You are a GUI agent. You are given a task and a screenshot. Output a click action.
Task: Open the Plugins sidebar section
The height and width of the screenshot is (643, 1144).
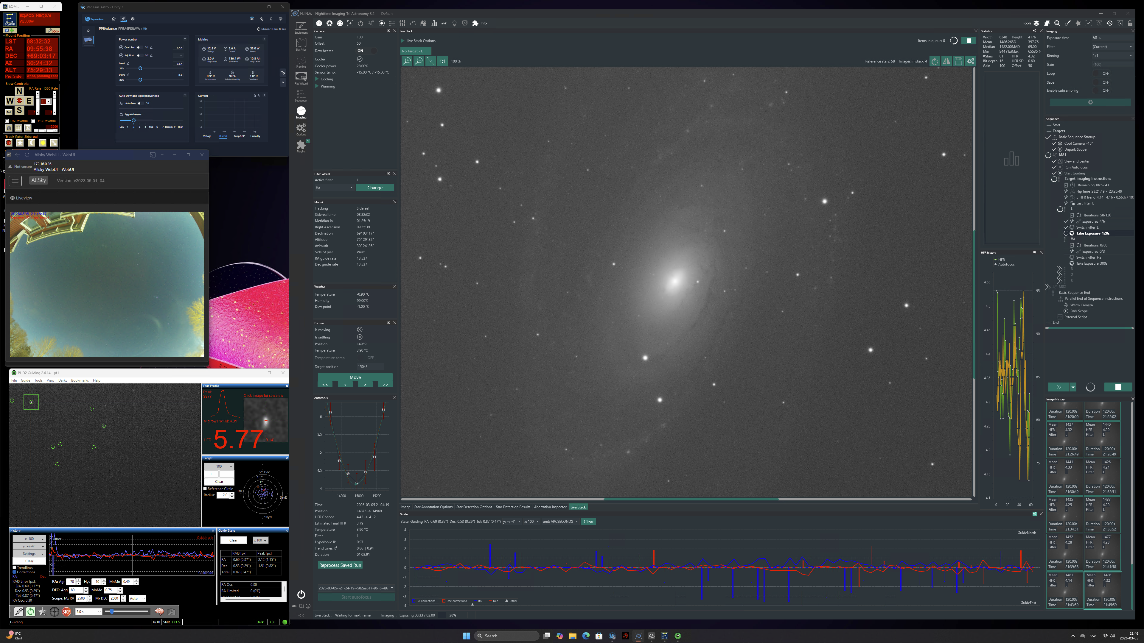click(301, 146)
